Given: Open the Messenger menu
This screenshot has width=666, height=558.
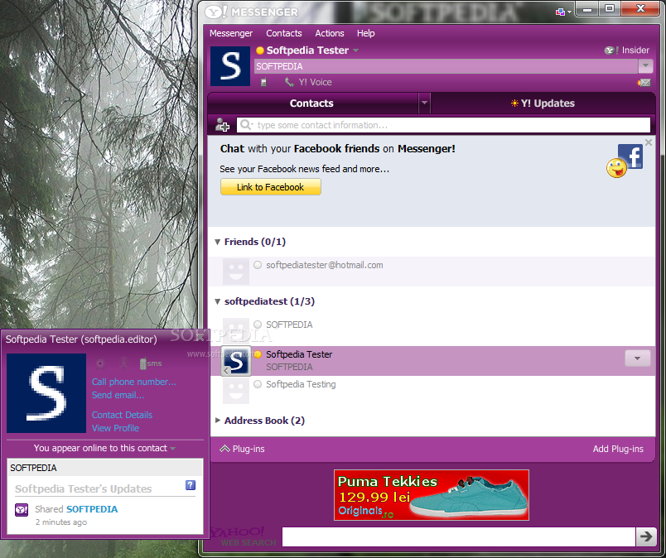Looking at the screenshot, I should (x=230, y=33).
